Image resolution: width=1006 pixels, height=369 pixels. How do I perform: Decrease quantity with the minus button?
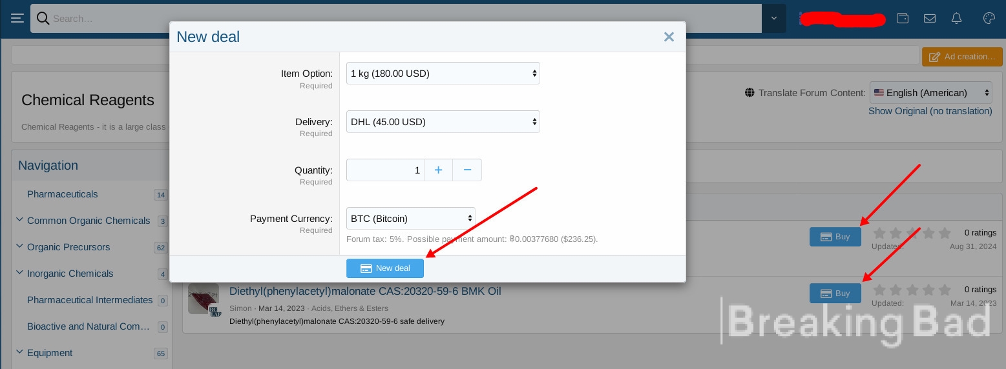pyautogui.click(x=467, y=170)
